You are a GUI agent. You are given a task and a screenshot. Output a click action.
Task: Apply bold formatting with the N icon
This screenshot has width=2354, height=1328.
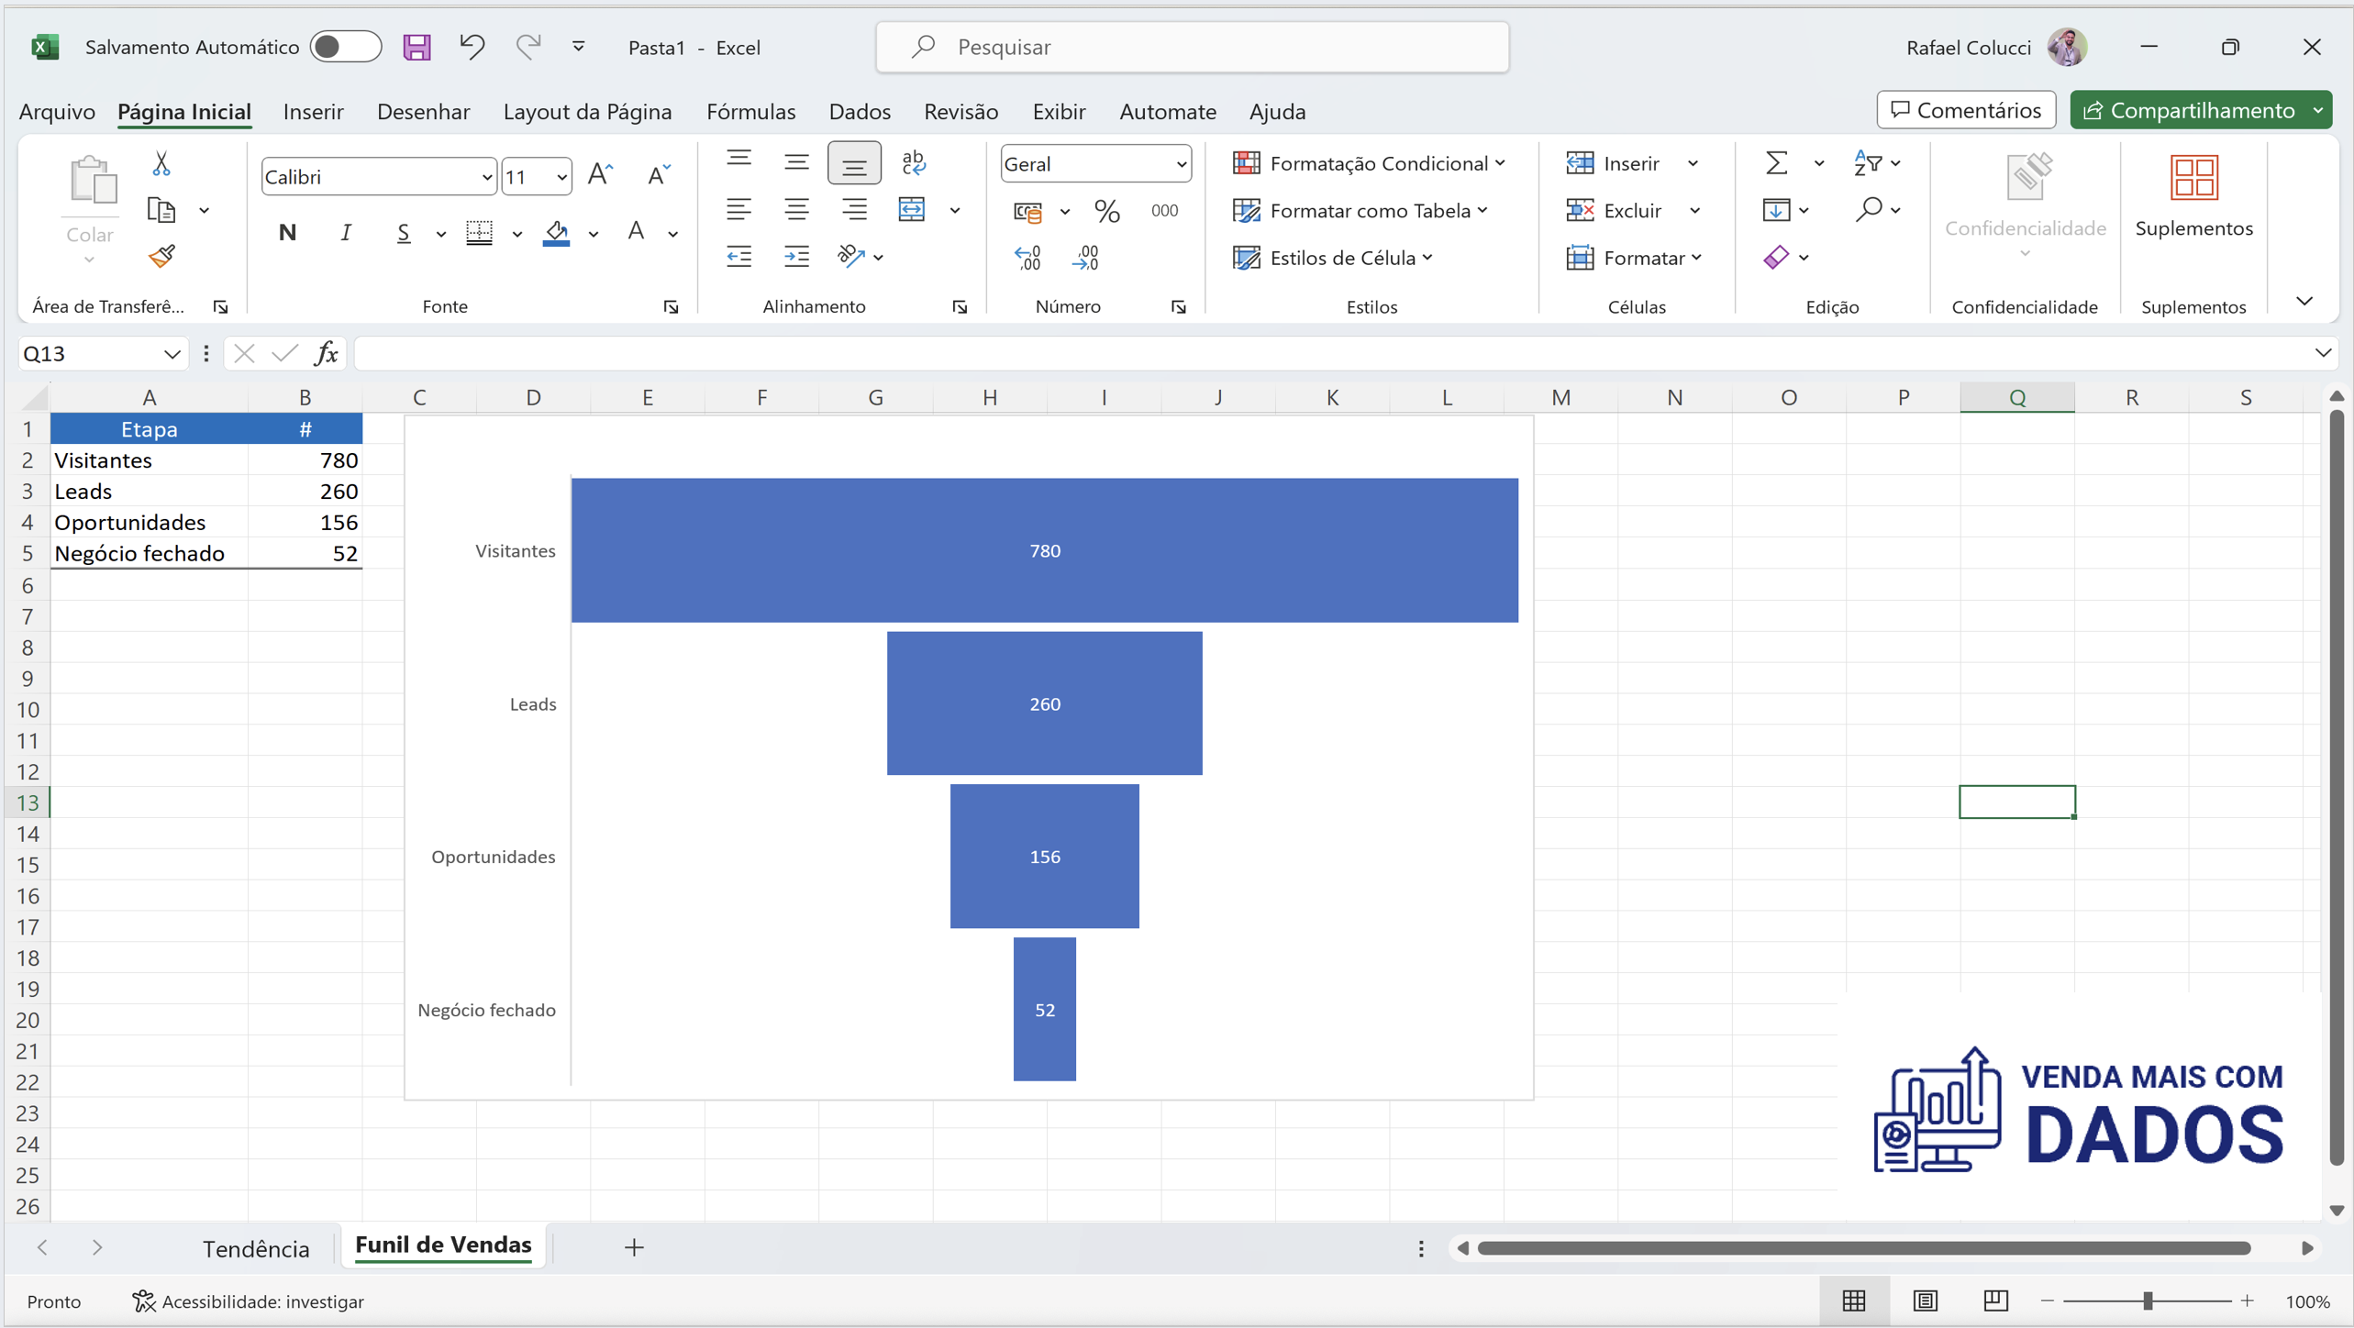click(286, 232)
